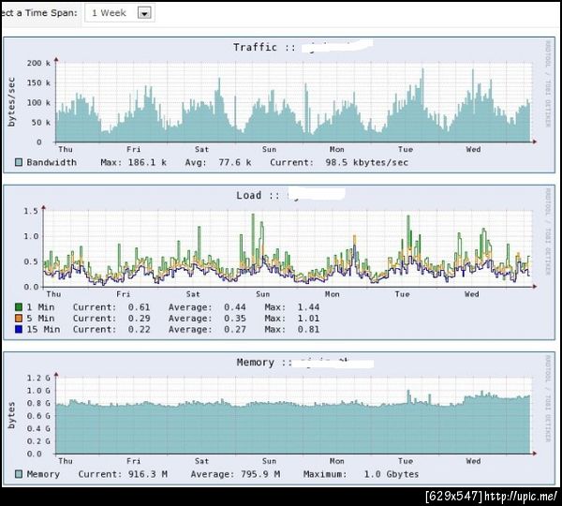Click the '15 Min' legend label
The height and width of the screenshot is (506, 562).
click(x=43, y=330)
